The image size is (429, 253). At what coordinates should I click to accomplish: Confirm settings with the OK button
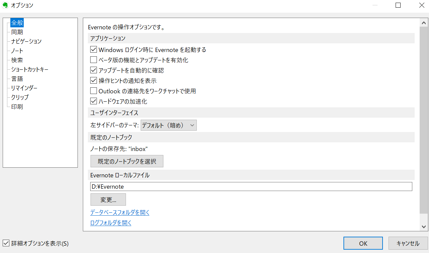click(x=363, y=243)
